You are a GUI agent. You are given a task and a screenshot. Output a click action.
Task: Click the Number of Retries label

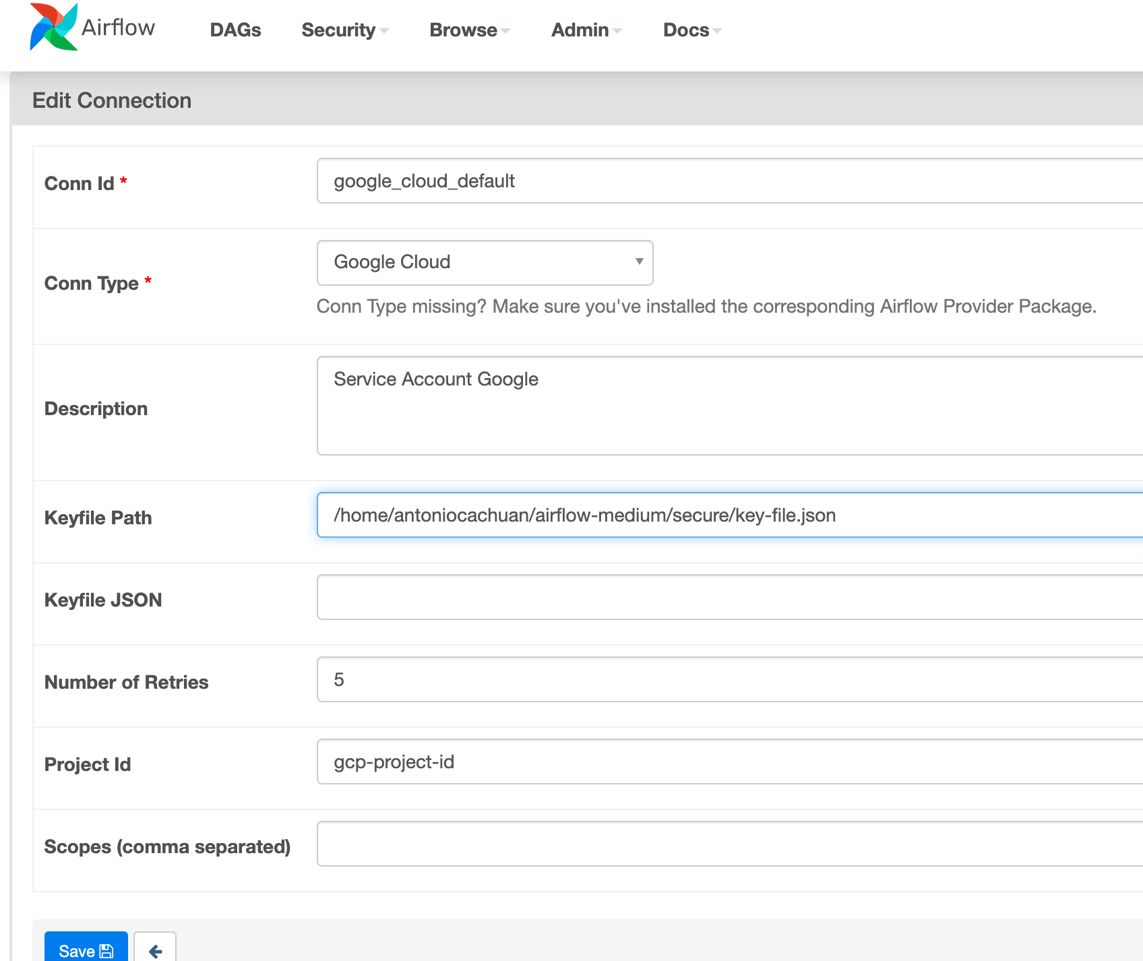tap(127, 682)
